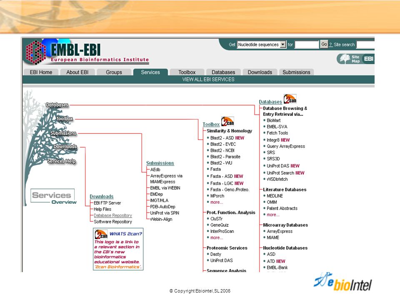This screenshot has height=300, width=400.
Task: Open the Submissions section heading link
Action: 160,163
